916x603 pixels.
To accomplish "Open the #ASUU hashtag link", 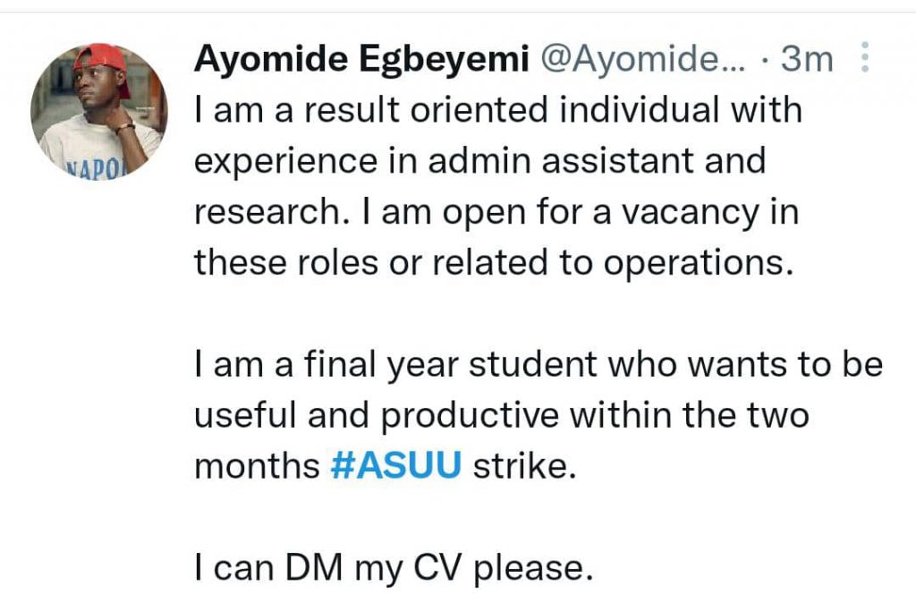I will (395, 467).
